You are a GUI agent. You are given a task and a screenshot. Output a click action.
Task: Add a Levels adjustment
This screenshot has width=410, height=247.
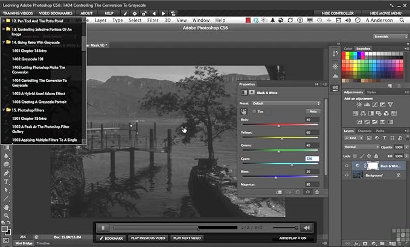[367, 105]
